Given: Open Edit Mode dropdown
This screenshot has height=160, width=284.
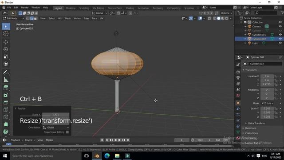Looking at the screenshot, I should click(x=14, y=18).
